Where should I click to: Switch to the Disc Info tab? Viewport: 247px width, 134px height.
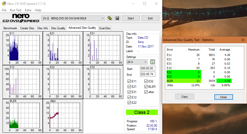(x=43, y=28)
